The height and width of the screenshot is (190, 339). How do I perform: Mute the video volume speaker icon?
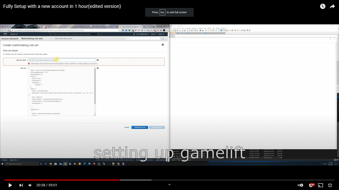pos(30,185)
